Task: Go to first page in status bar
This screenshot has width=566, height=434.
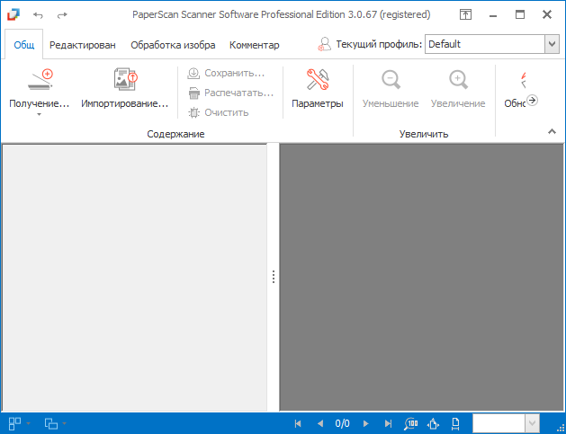Action: (x=298, y=423)
